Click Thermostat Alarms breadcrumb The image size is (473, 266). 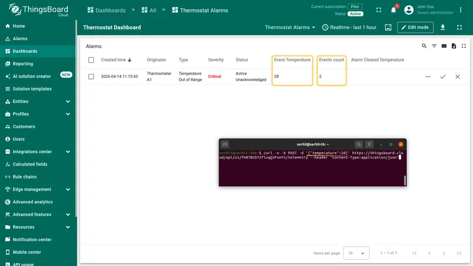[x=200, y=10]
